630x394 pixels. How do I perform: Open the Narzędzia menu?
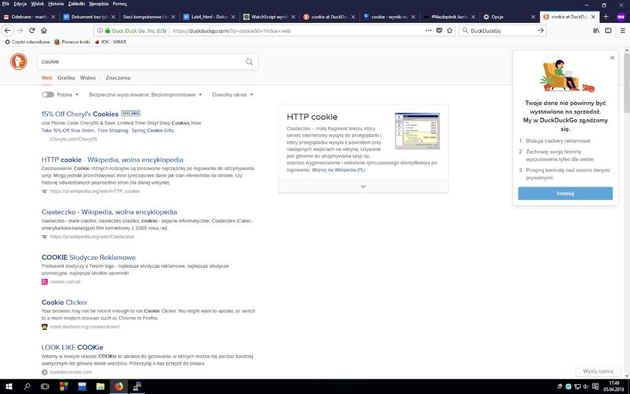tap(99, 4)
